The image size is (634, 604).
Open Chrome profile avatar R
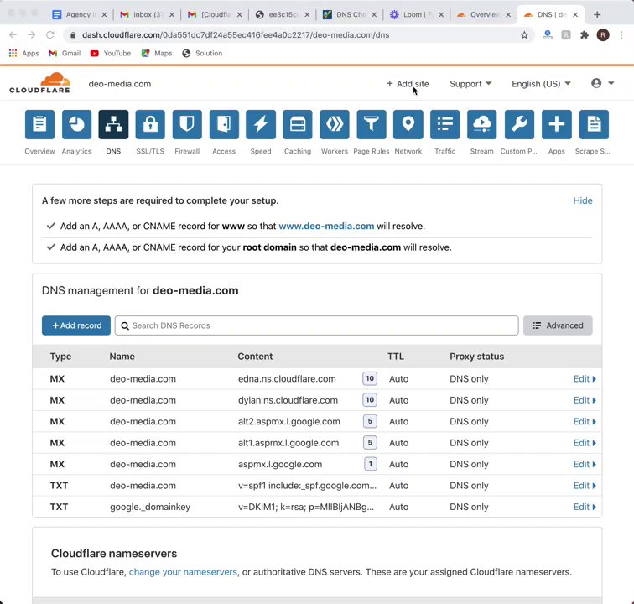coord(603,35)
